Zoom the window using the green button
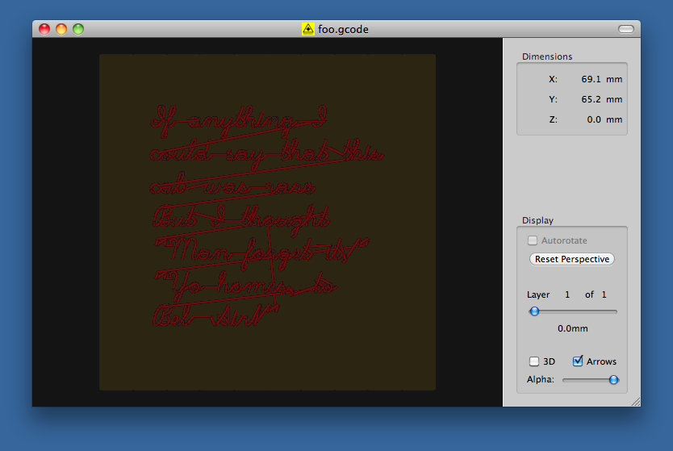 click(78, 29)
